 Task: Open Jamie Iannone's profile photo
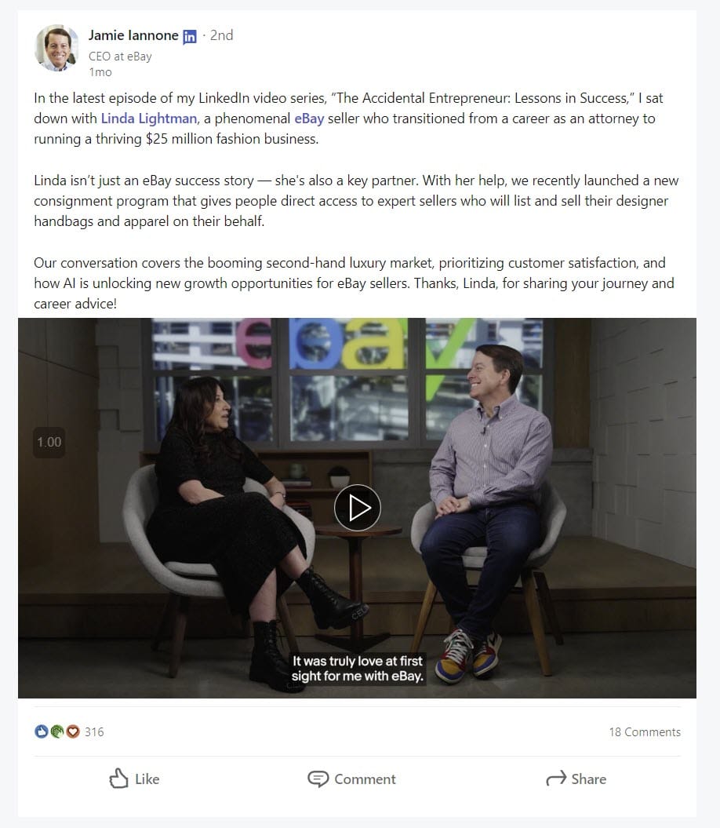click(x=56, y=48)
